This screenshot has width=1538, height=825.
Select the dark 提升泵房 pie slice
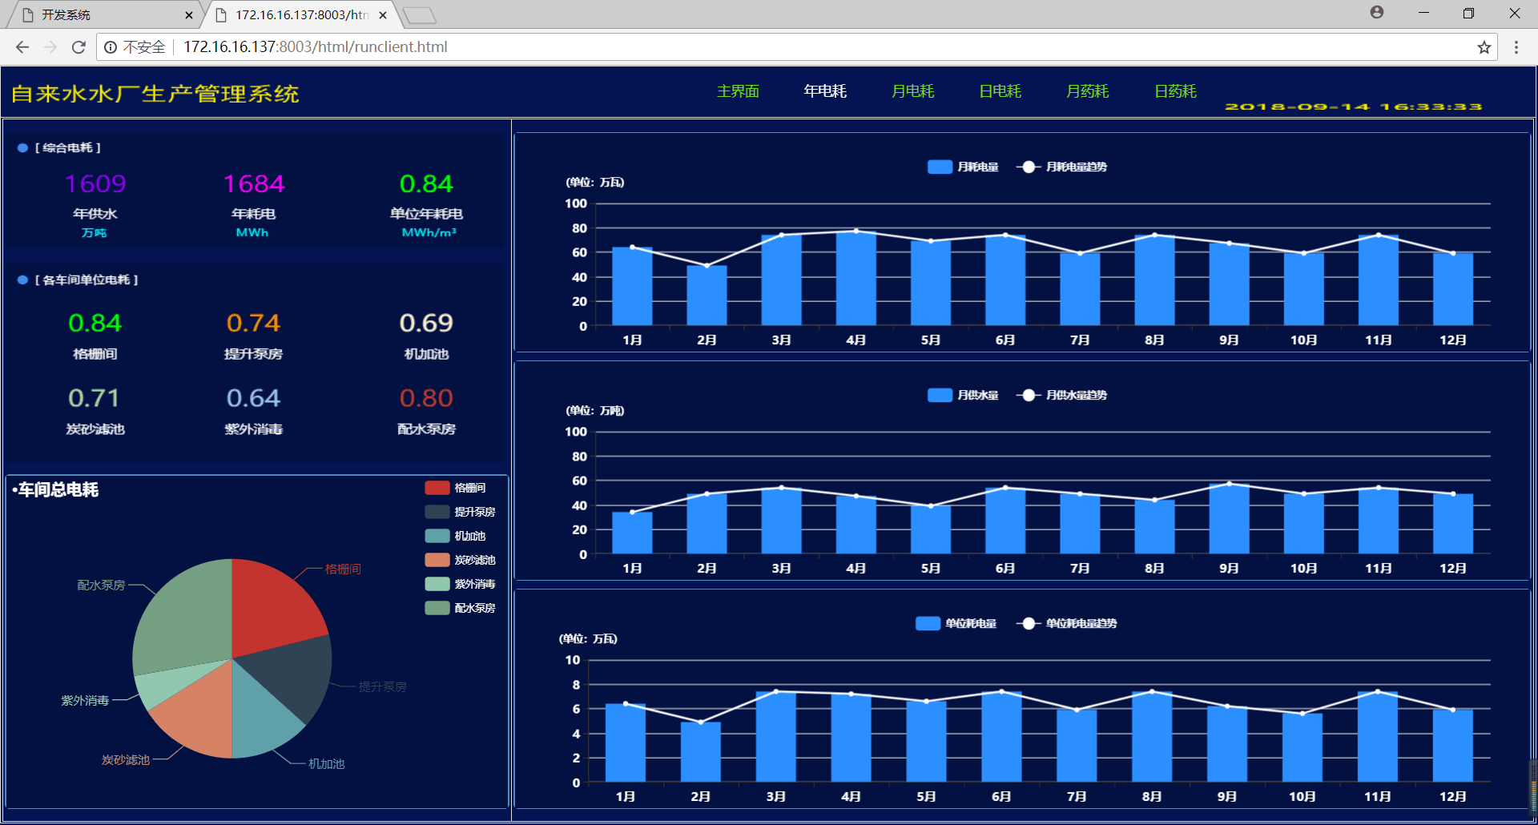[293, 678]
